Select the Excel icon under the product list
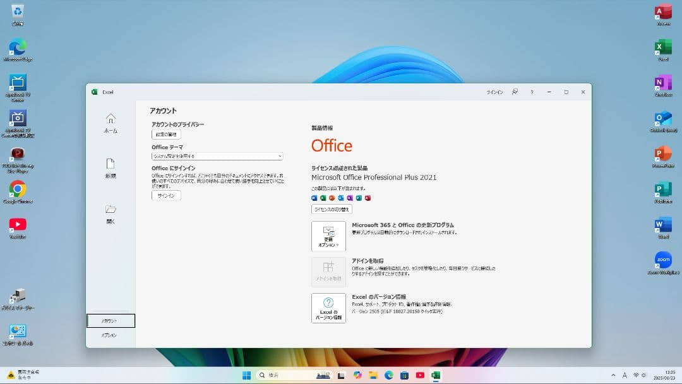 click(x=323, y=198)
